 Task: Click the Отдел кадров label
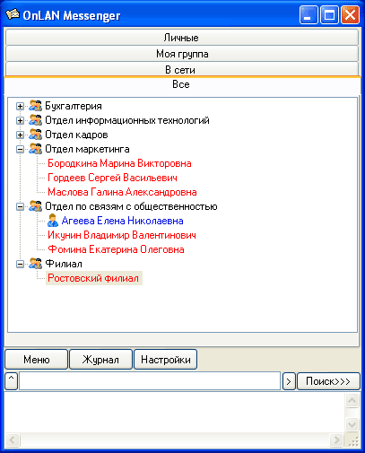pyautogui.click(x=76, y=135)
